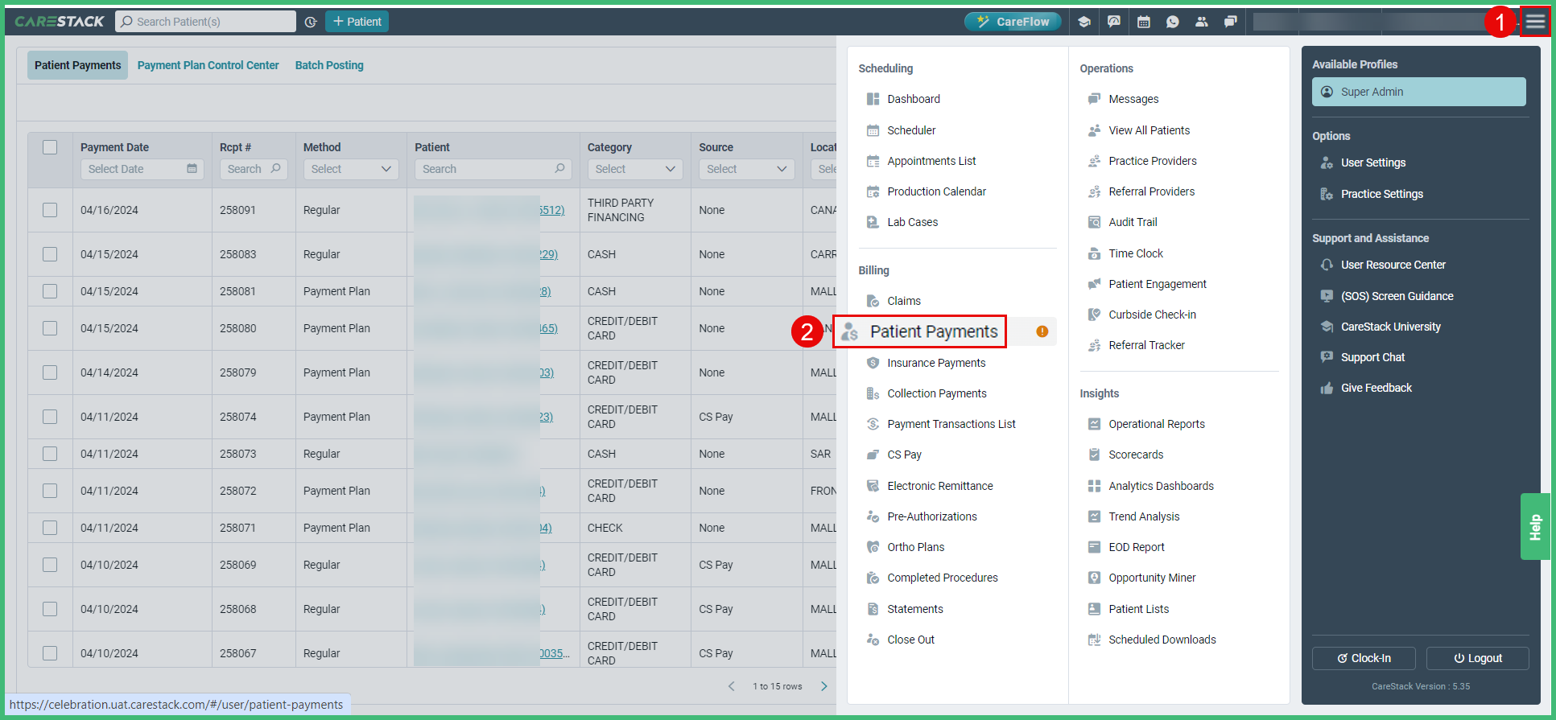Click the Logout button
This screenshot has height=720, width=1556.
coord(1477,658)
